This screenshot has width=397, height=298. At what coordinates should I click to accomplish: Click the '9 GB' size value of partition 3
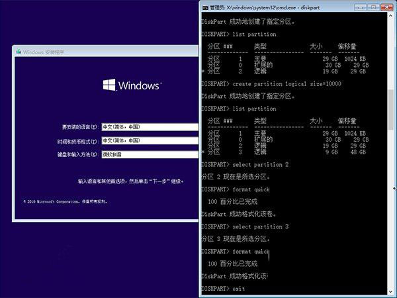[x=331, y=152]
